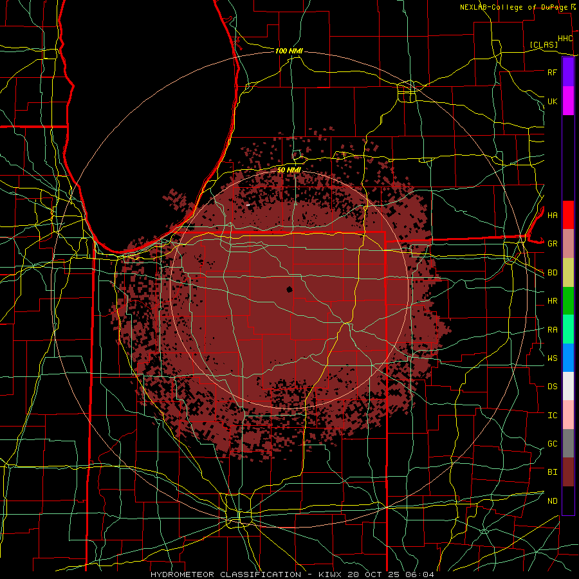Click the UK magenta legend swatch
Image resolution: width=579 pixels, height=579 pixels.
pyautogui.click(x=568, y=101)
